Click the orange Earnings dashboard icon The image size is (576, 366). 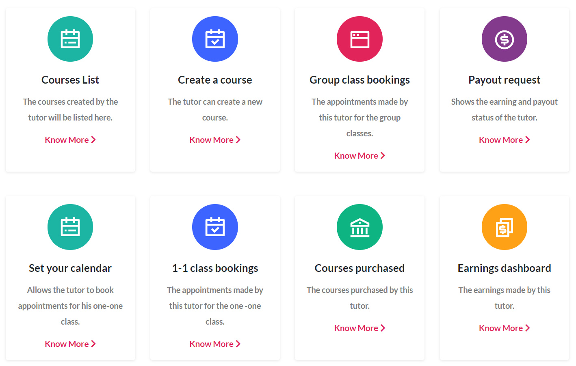pyautogui.click(x=505, y=227)
